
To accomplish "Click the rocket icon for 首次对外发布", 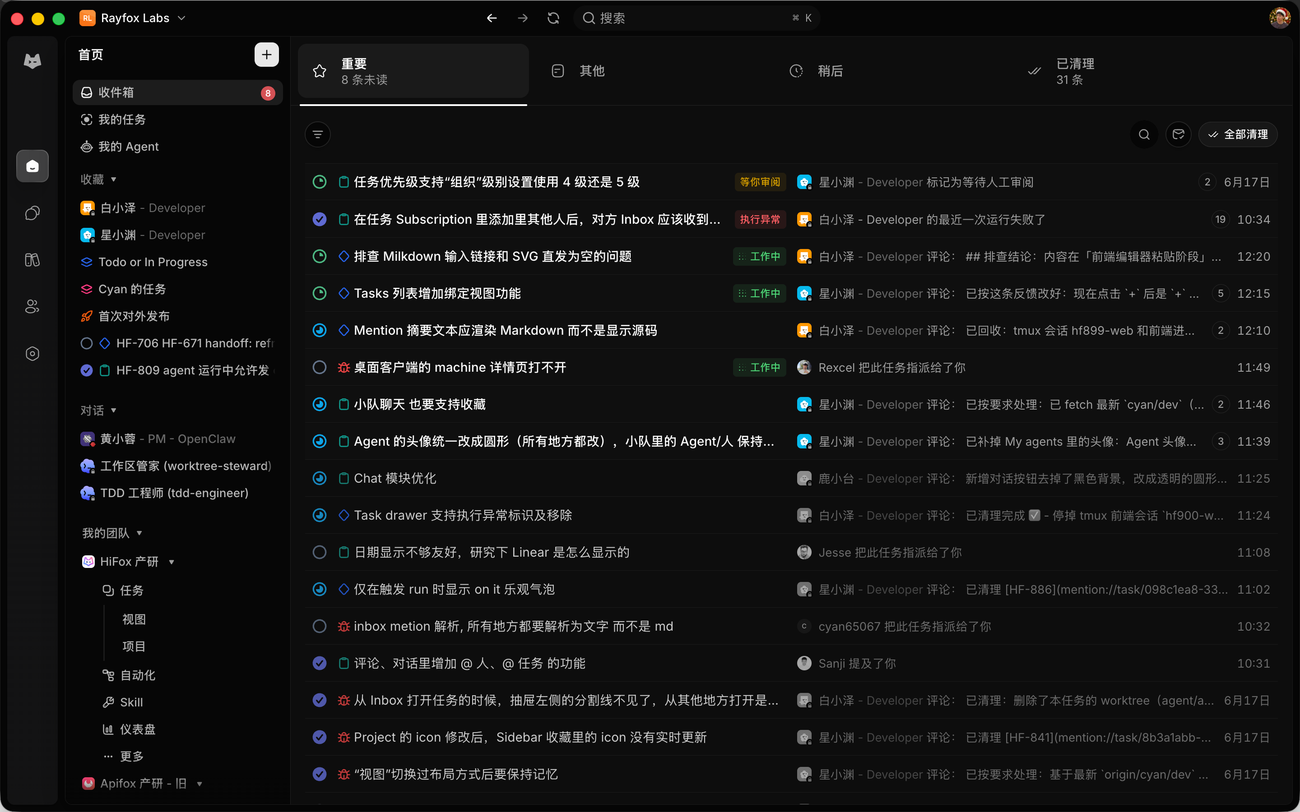I will [x=87, y=316].
